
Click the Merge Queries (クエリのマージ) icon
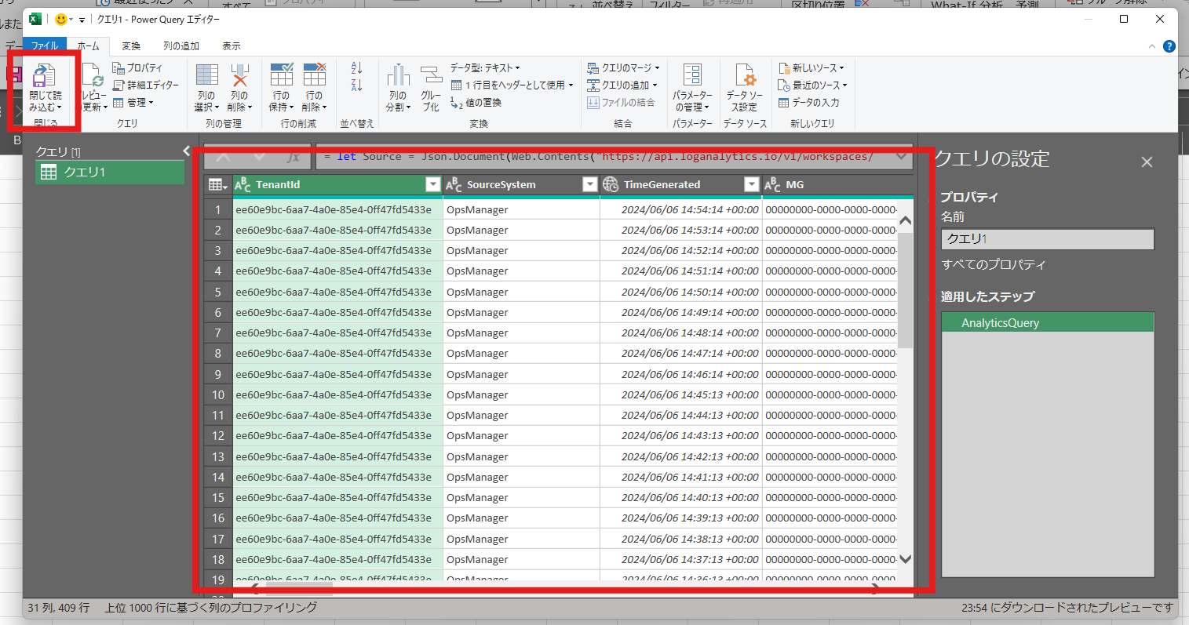point(593,68)
